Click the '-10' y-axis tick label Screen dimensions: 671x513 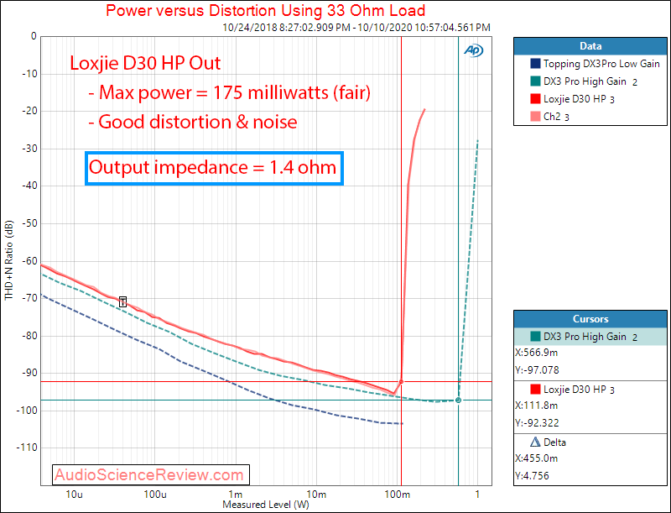click(29, 74)
